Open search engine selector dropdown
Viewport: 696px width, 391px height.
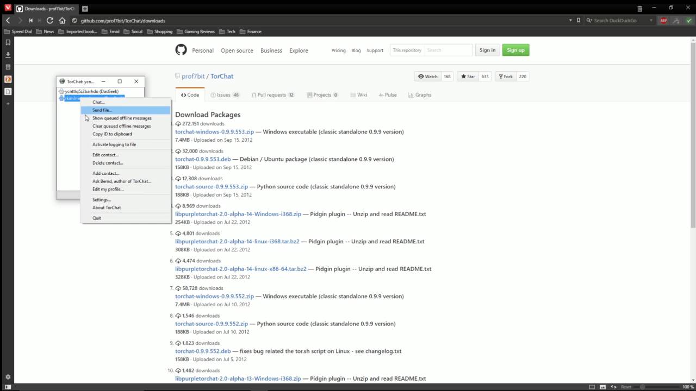589,21
